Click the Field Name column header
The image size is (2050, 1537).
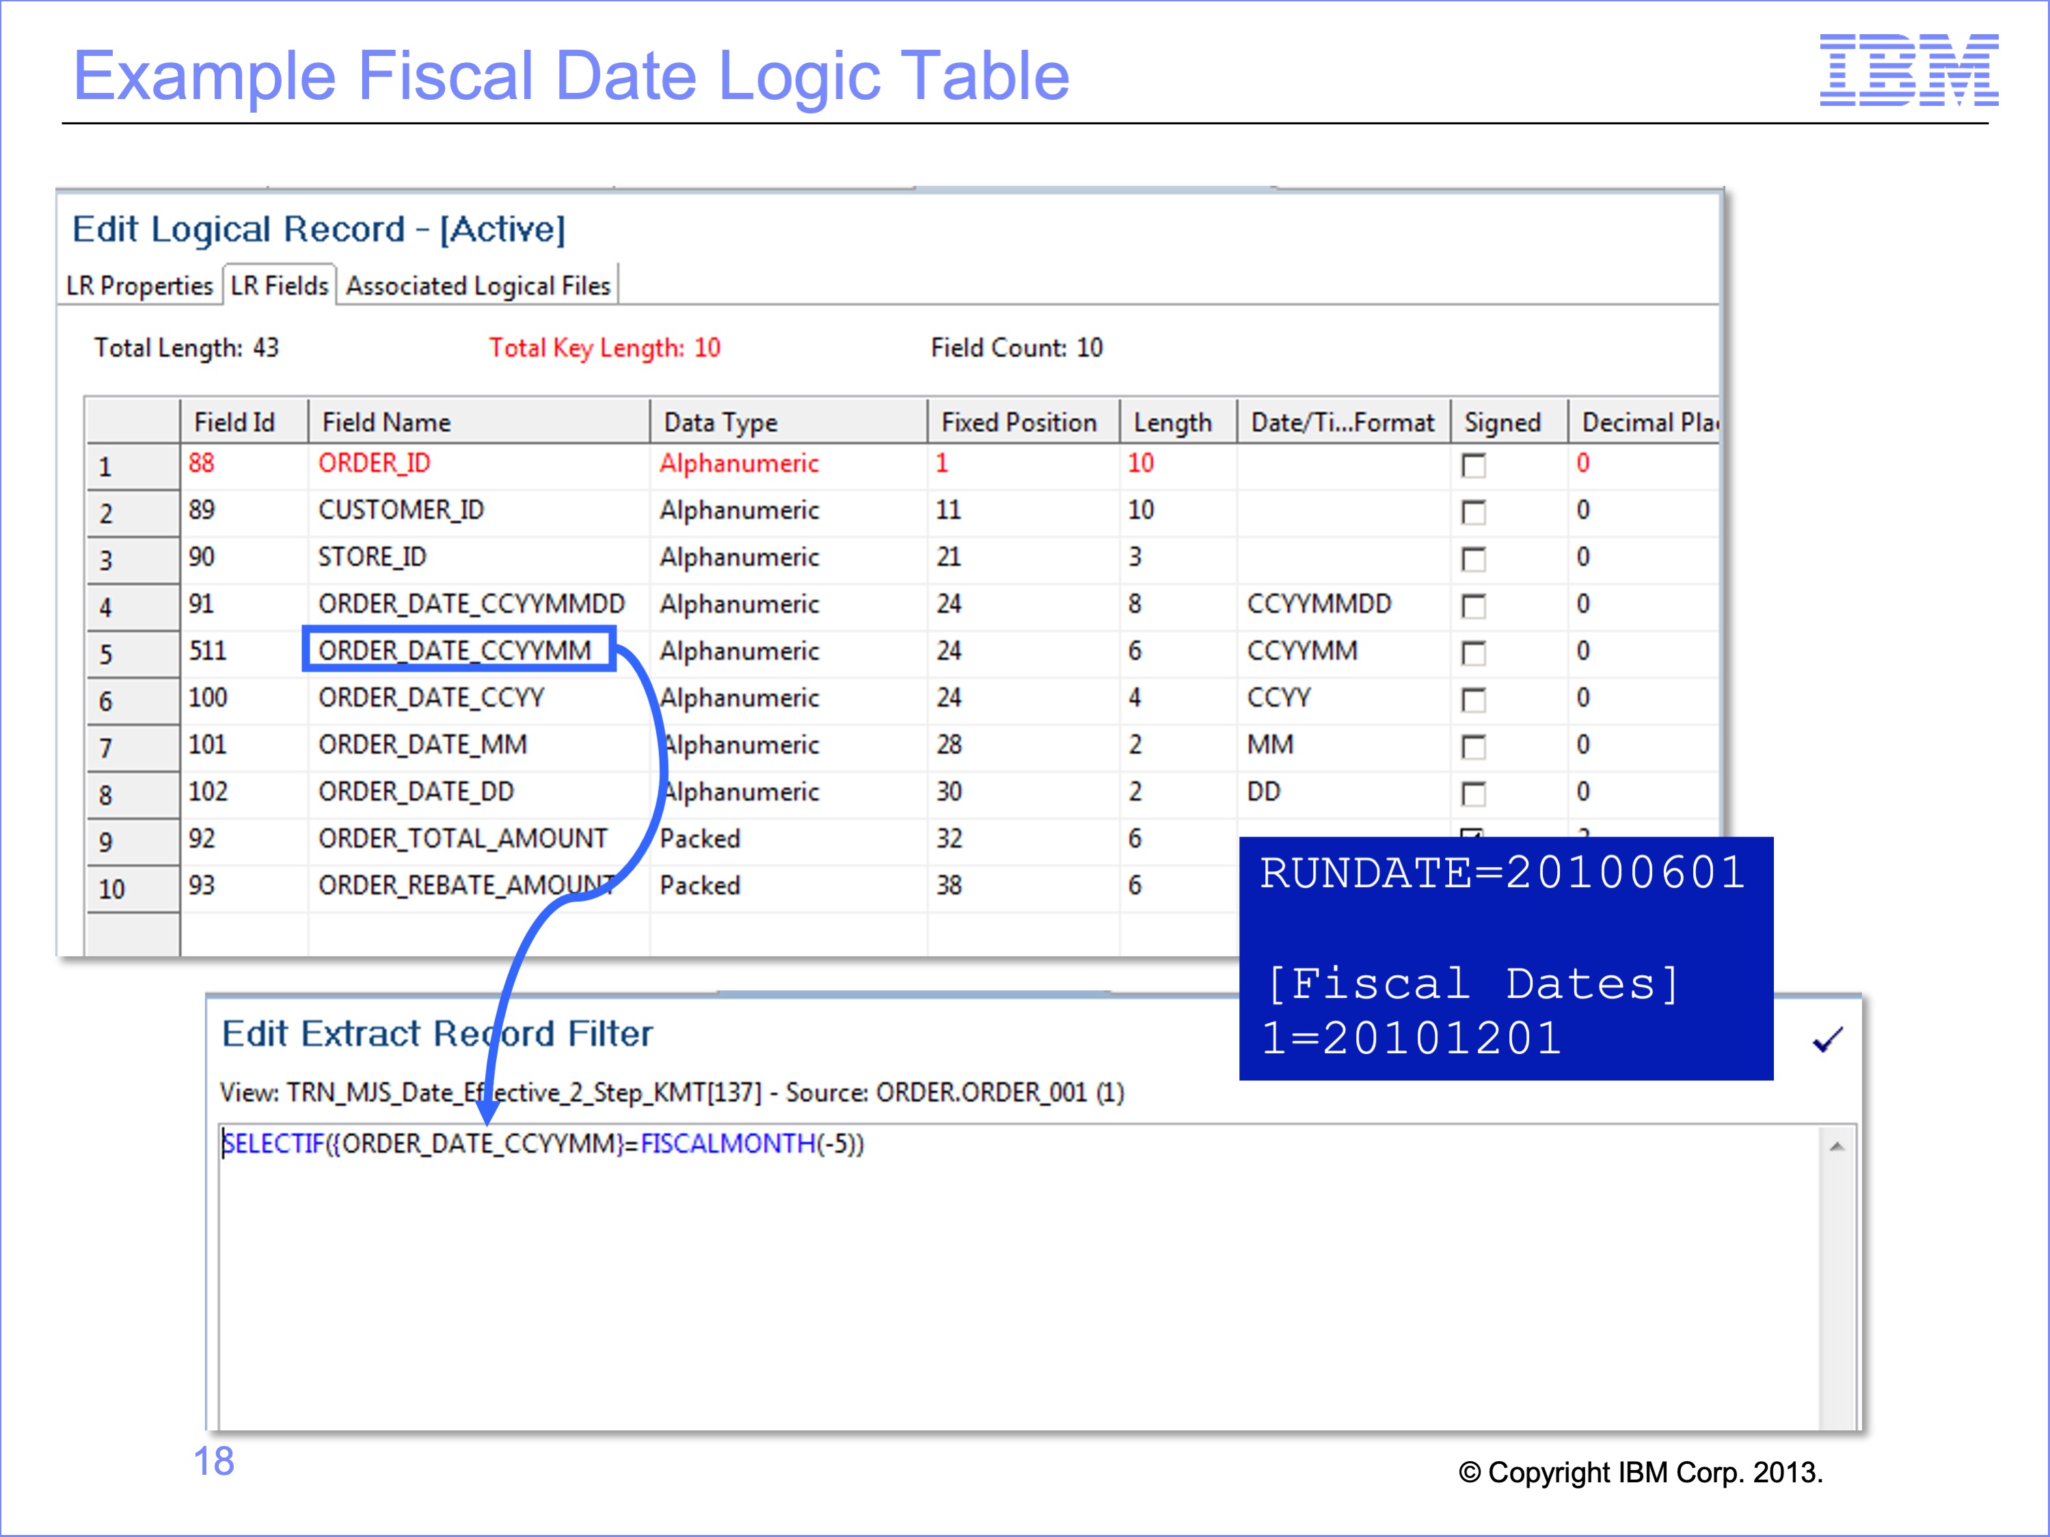pos(386,422)
